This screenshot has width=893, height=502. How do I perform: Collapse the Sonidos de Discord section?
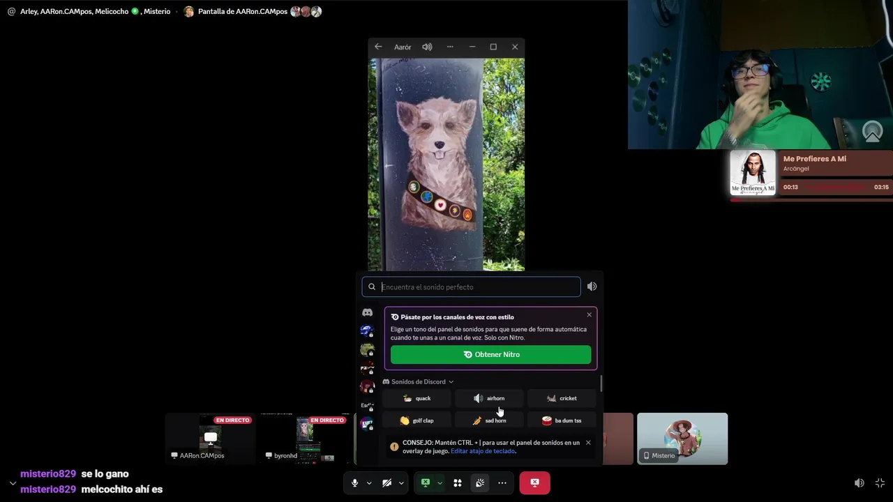click(x=419, y=381)
